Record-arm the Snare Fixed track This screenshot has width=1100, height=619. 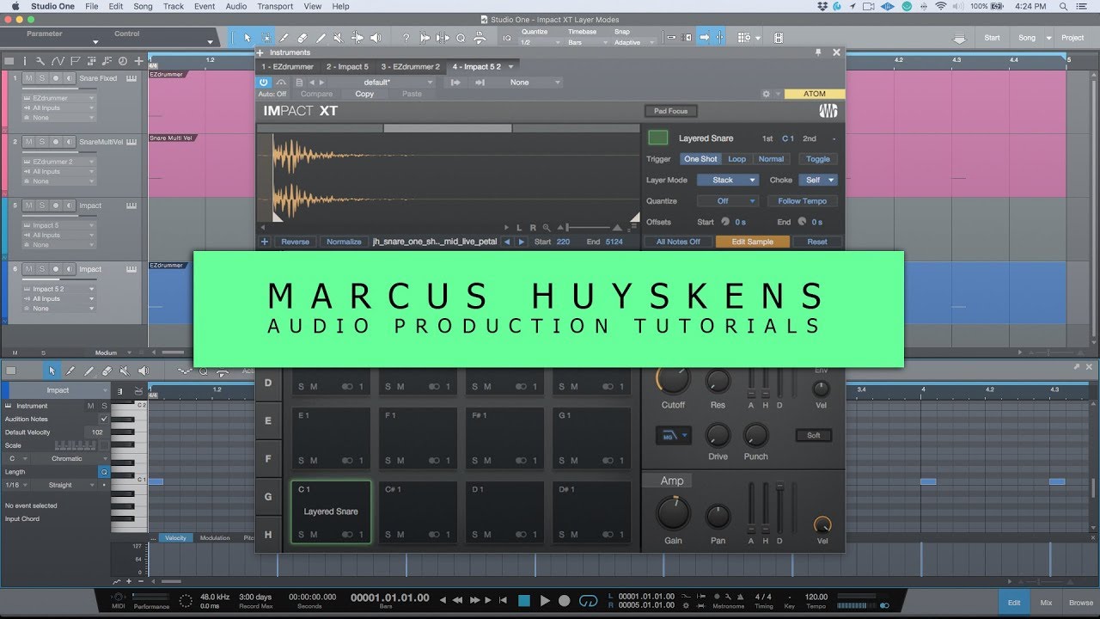(x=56, y=78)
